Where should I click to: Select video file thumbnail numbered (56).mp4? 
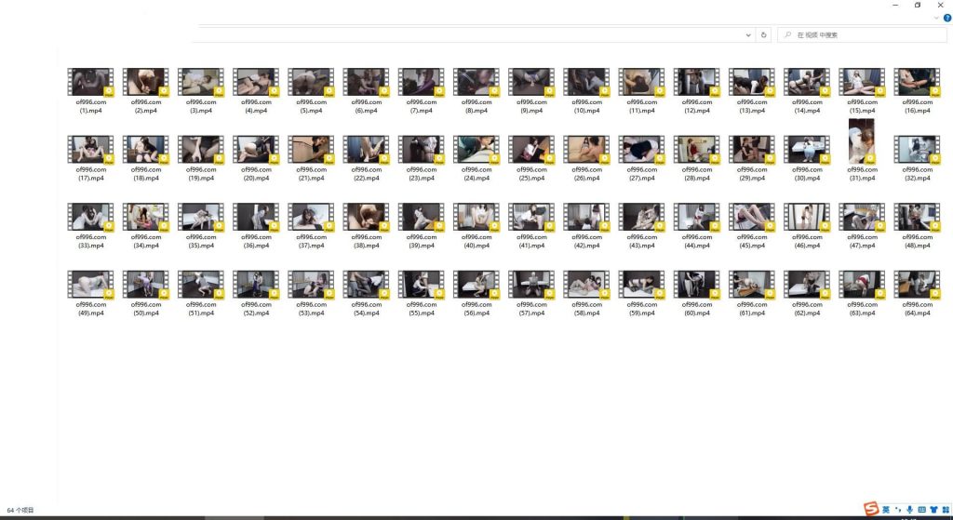pyautogui.click(x=476, y=285)
